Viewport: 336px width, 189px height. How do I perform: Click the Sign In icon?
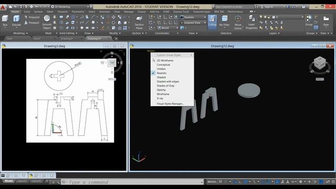[262, 7]
